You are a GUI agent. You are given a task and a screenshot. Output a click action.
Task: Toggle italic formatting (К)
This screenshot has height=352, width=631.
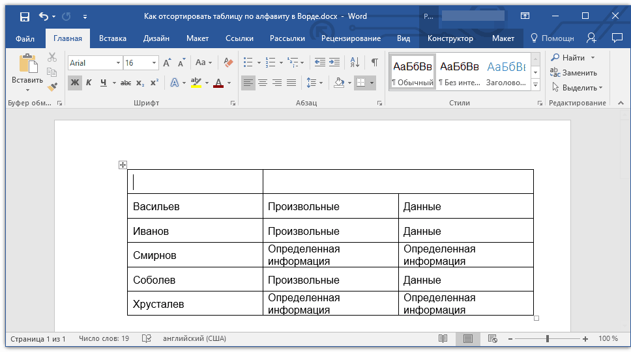(x=89, y=83)
